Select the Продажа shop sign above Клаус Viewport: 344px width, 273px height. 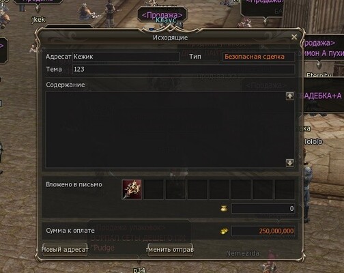coord(162,15)
